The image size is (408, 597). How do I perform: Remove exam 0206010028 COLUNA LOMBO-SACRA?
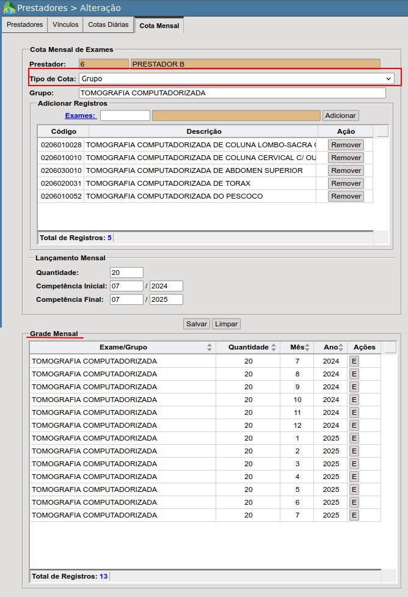[346, 145]
